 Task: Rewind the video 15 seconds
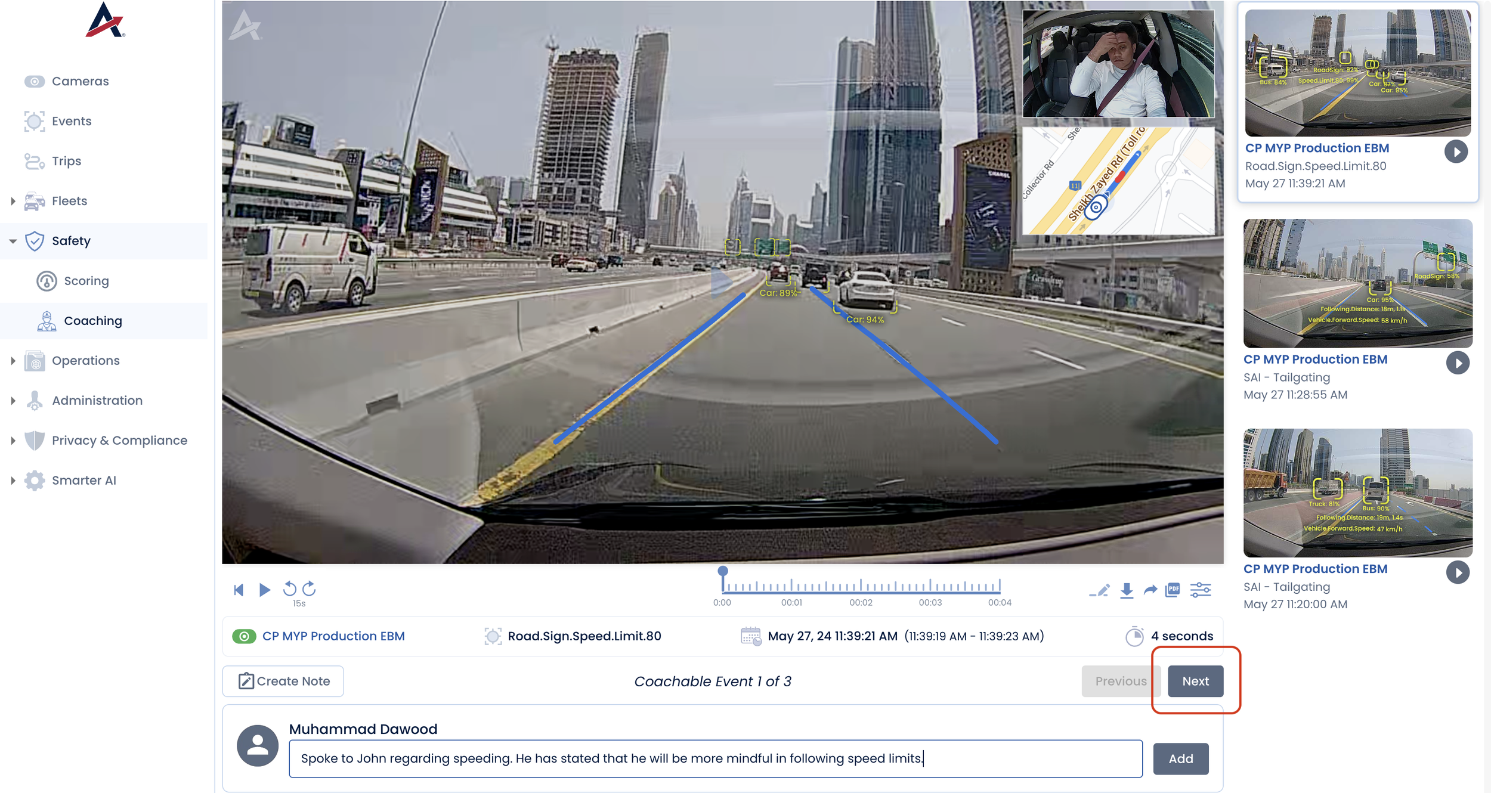(289, 589)
